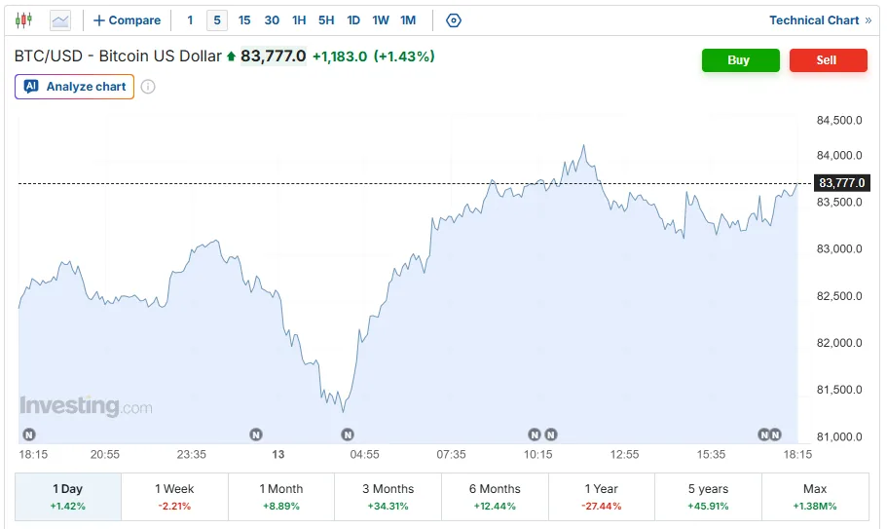Select the 5H interval
Screen dimensions: 887x529
coord(326,20)
